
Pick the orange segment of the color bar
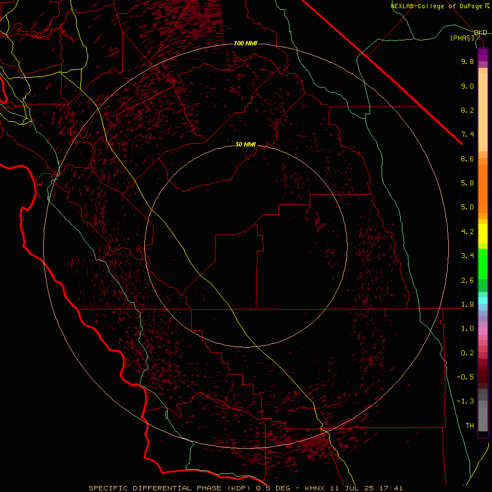click(483, 189)
